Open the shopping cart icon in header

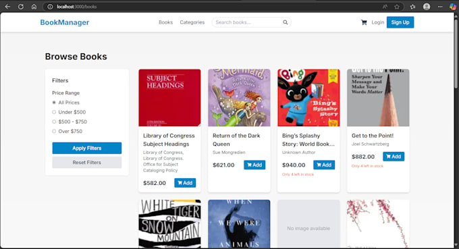click(364, 22)
